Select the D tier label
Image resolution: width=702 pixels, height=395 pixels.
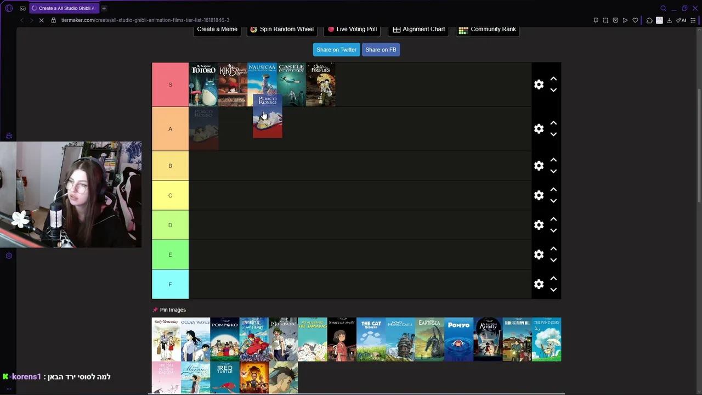(170, 225)
